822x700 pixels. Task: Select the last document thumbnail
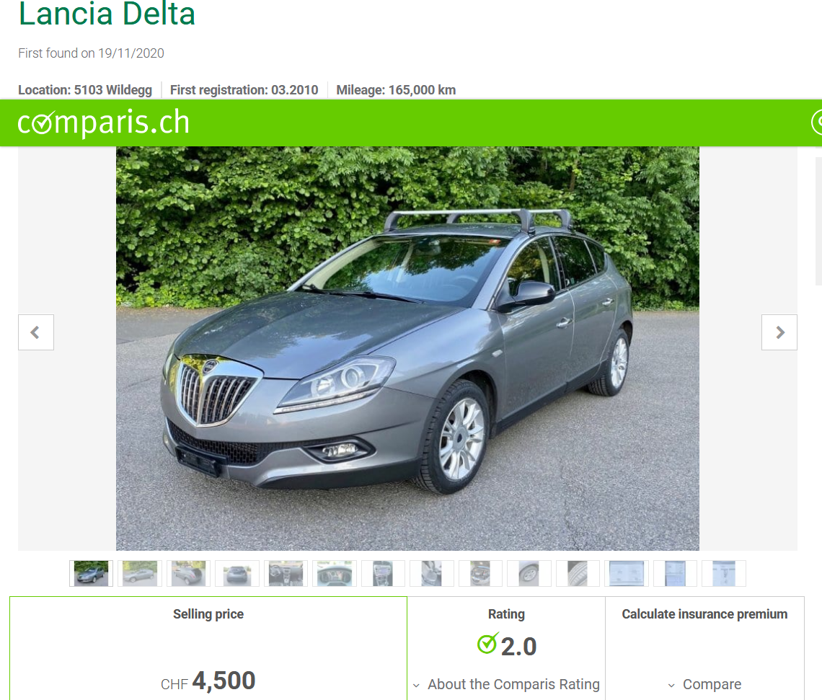pyautogui.click(x=723, y=573)
